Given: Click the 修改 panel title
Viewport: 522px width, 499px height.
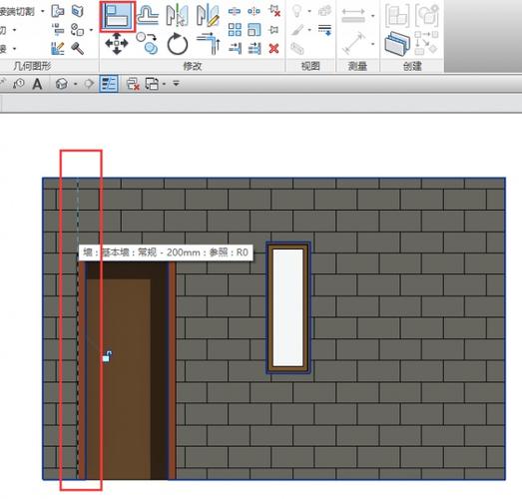Looking at the screenshot, I should click(193, 66).
